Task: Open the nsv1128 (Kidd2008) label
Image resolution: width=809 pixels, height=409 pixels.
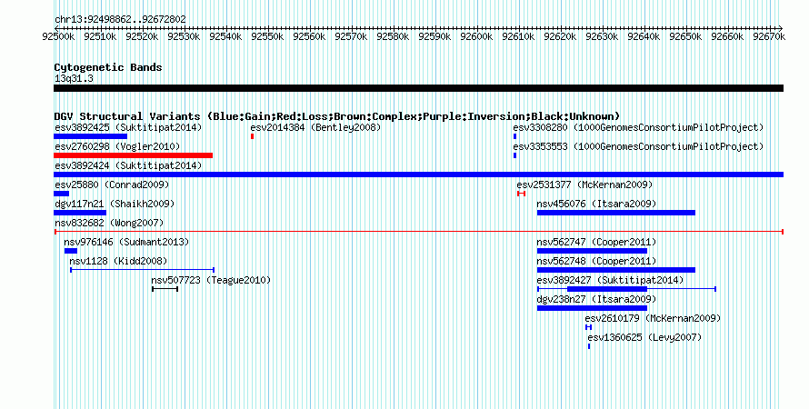Action: coord(118,261)
